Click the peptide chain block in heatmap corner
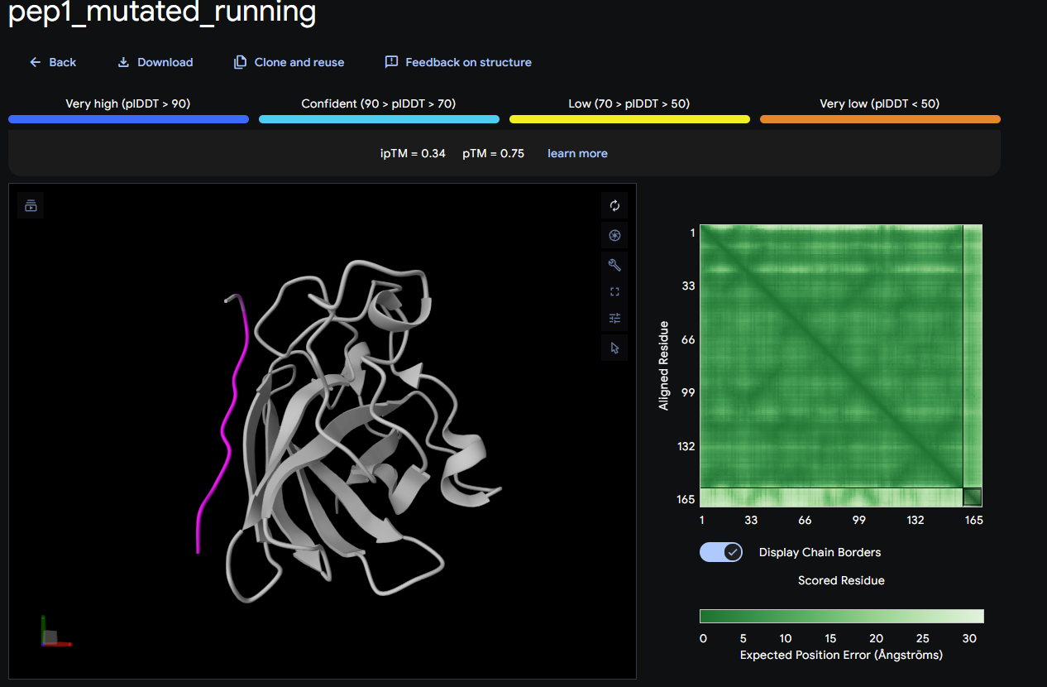Screen dimensions: 1047x687 [x=973, y=497]
